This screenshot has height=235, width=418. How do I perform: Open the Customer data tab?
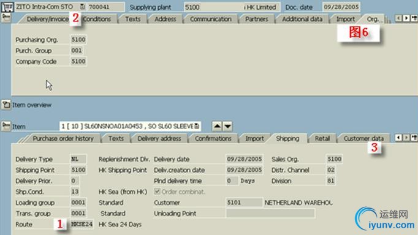[x=363, y=139]
